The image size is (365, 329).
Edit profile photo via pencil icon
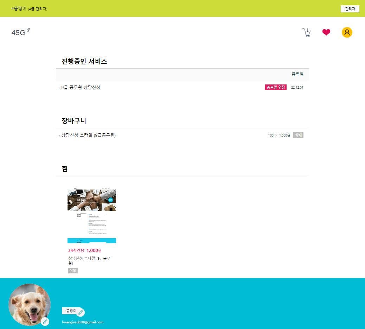pyautogui.click(x=45, y=321)
